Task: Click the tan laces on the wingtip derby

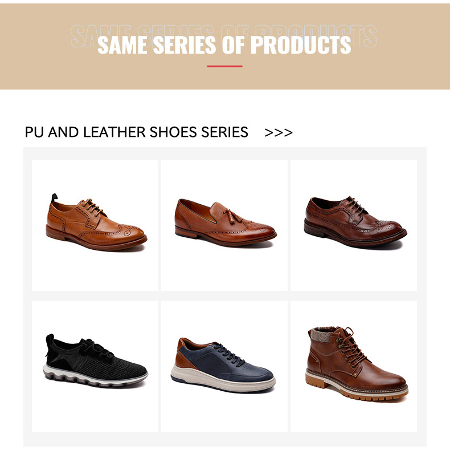Action: (x=91, y=206)
